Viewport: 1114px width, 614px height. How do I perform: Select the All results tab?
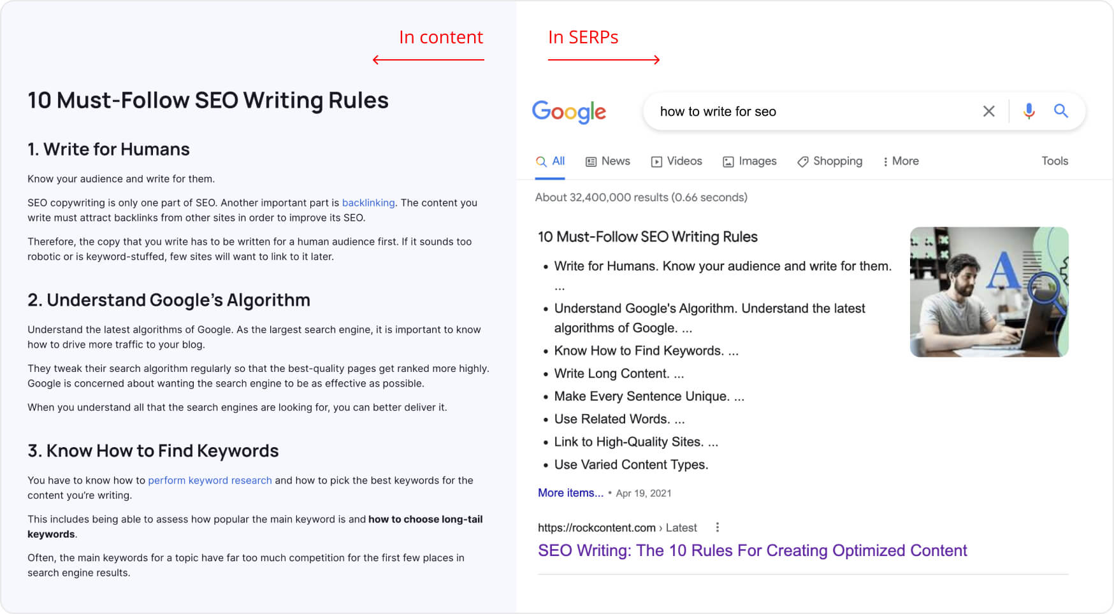point(551,161)
